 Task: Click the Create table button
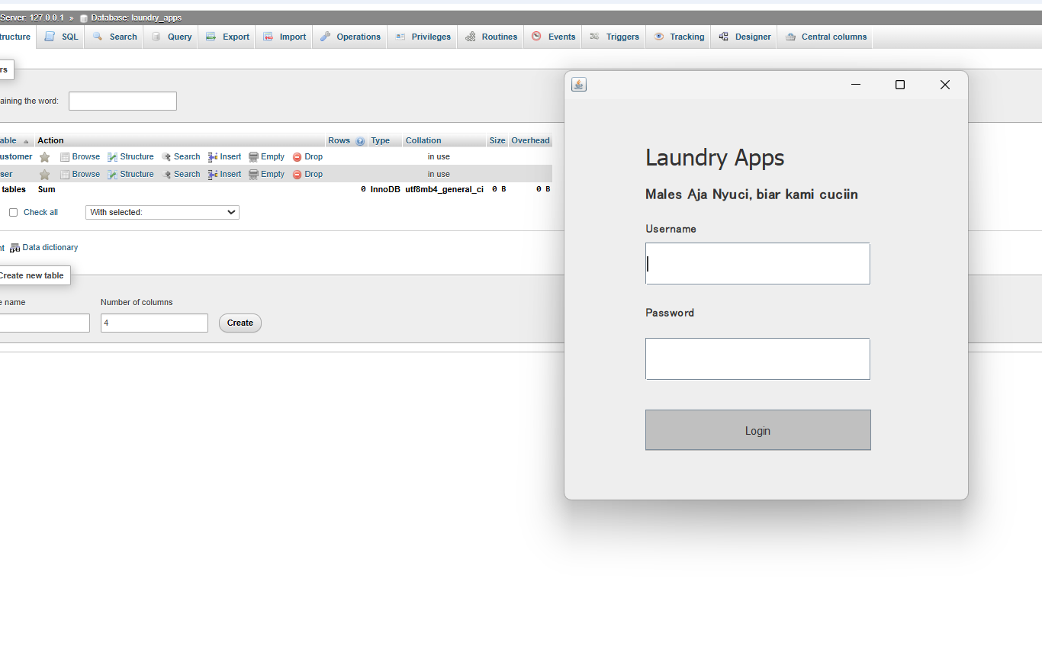pos(240,323)
